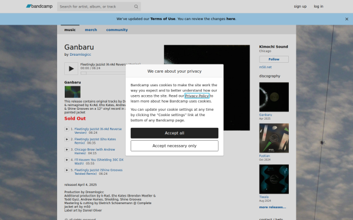This screenshot has width=353, height=220.
Task: Open the Fustian discography cover art
Action: [x=274, y=138]
